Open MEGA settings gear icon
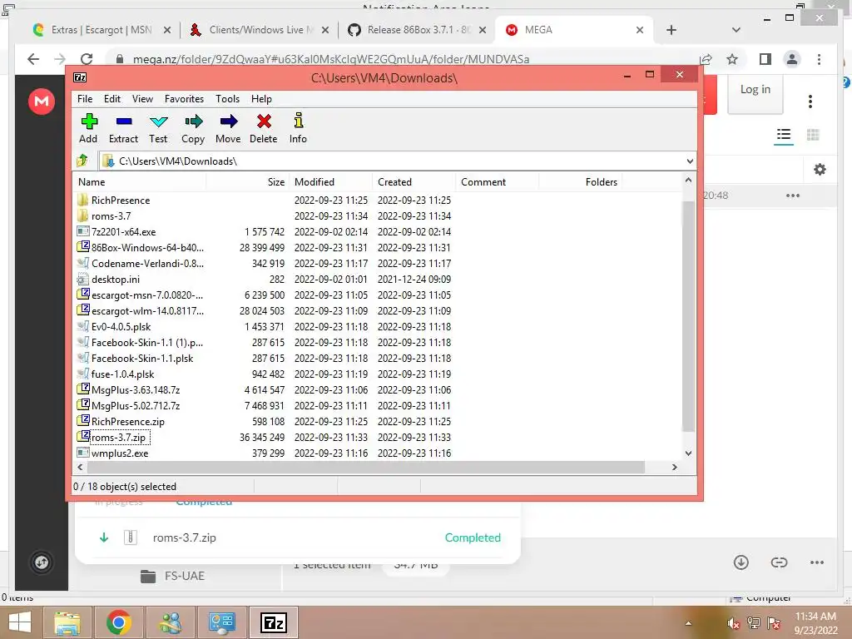 (x=820, y=170)
